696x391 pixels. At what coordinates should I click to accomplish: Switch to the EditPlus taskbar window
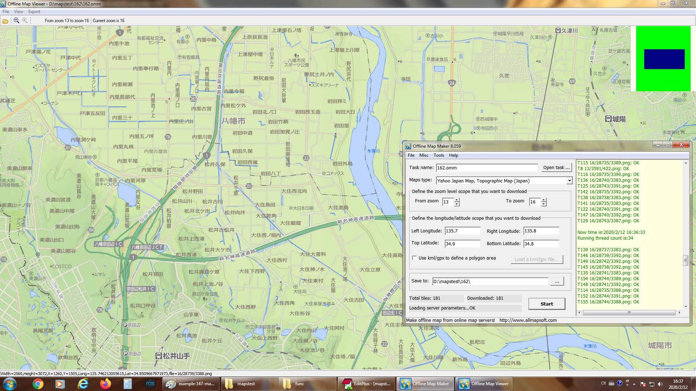pos(367,384)
